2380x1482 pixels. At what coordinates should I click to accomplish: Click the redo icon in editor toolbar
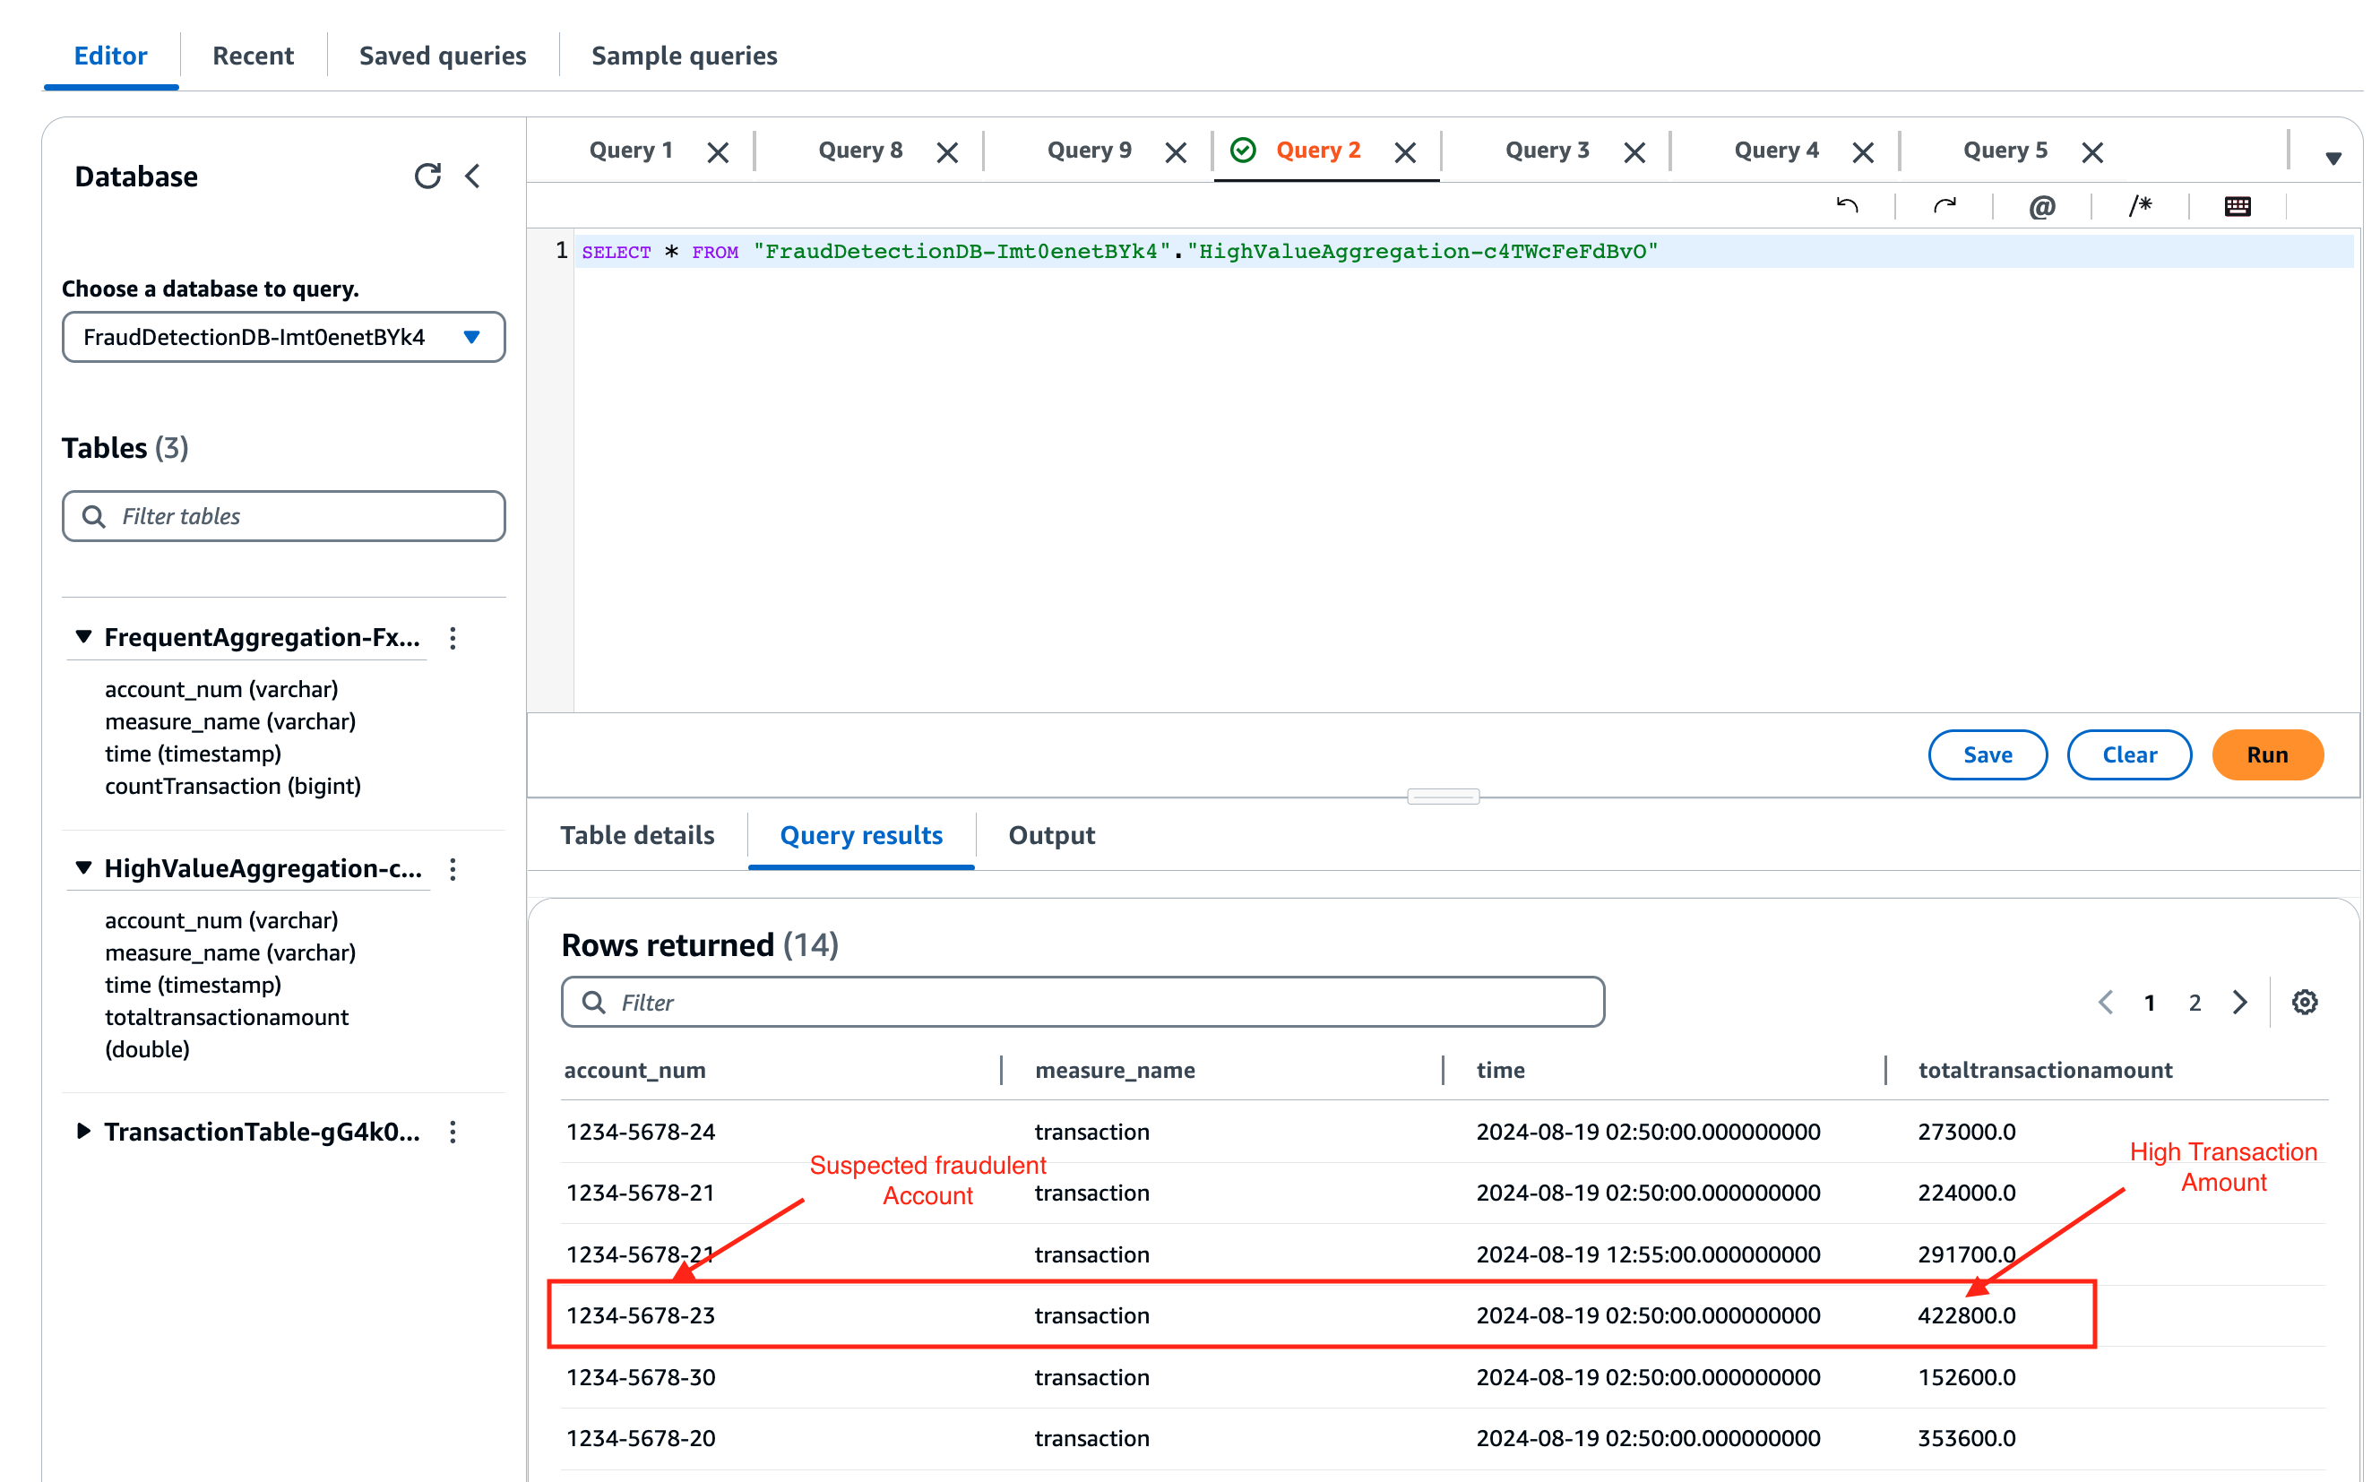(1945, 206)
